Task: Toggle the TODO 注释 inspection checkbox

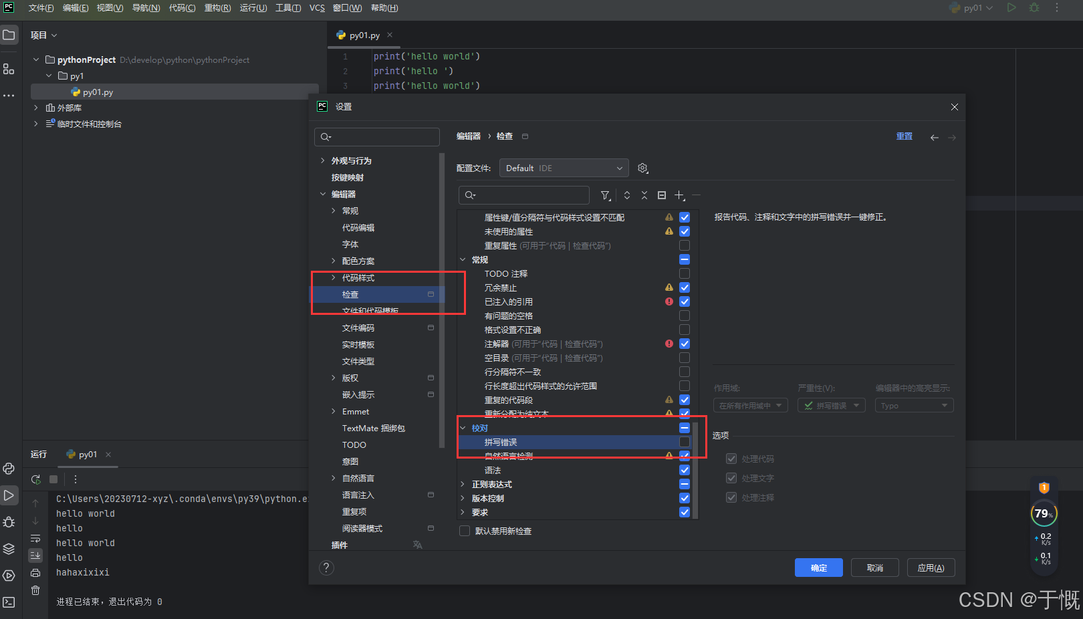Action: point(685,273)
